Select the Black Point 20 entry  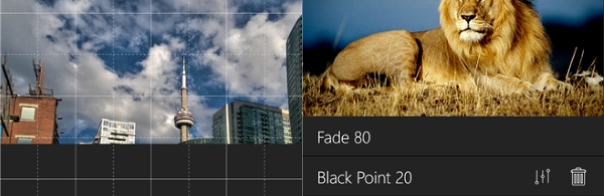tap(453, 176)
